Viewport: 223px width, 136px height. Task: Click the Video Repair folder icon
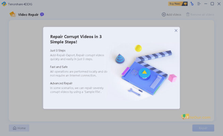point(13,14)
